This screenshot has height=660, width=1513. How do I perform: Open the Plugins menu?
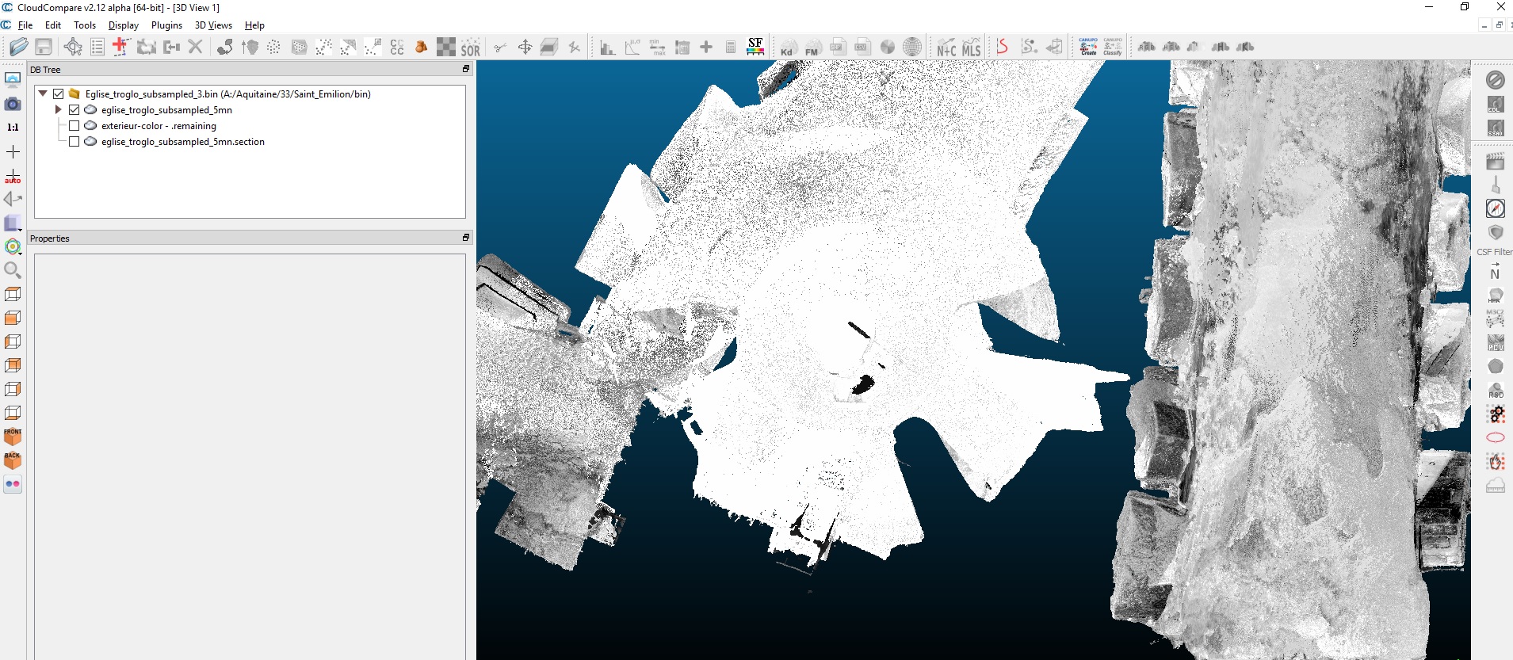[166, 25]
